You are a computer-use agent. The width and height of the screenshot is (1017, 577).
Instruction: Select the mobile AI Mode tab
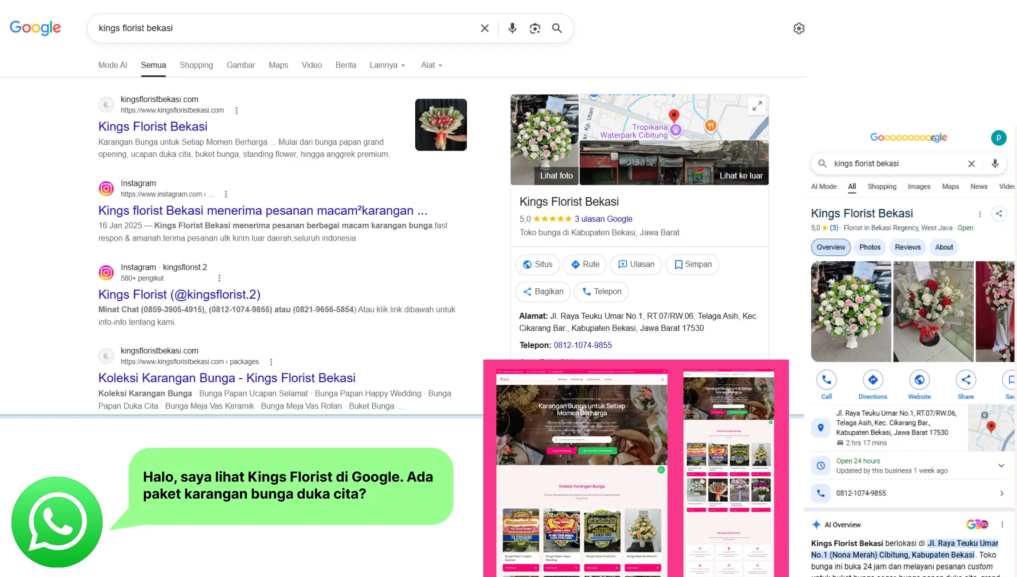pyautogui.click(x=823, y=187)
